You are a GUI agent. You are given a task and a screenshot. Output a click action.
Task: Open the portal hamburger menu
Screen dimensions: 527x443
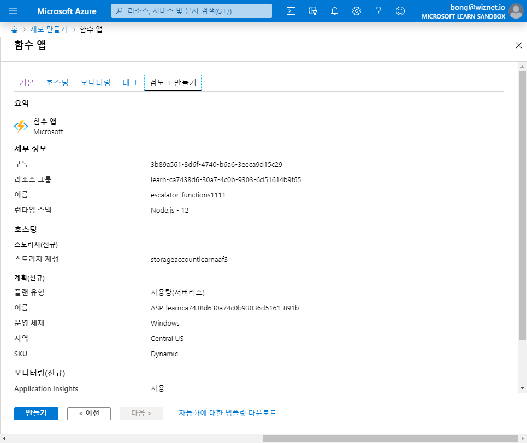[13, 11]
